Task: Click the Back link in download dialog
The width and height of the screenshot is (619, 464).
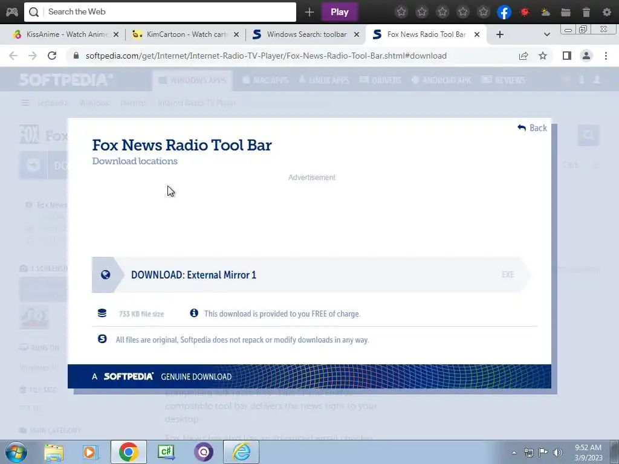Action: [532, 128]
